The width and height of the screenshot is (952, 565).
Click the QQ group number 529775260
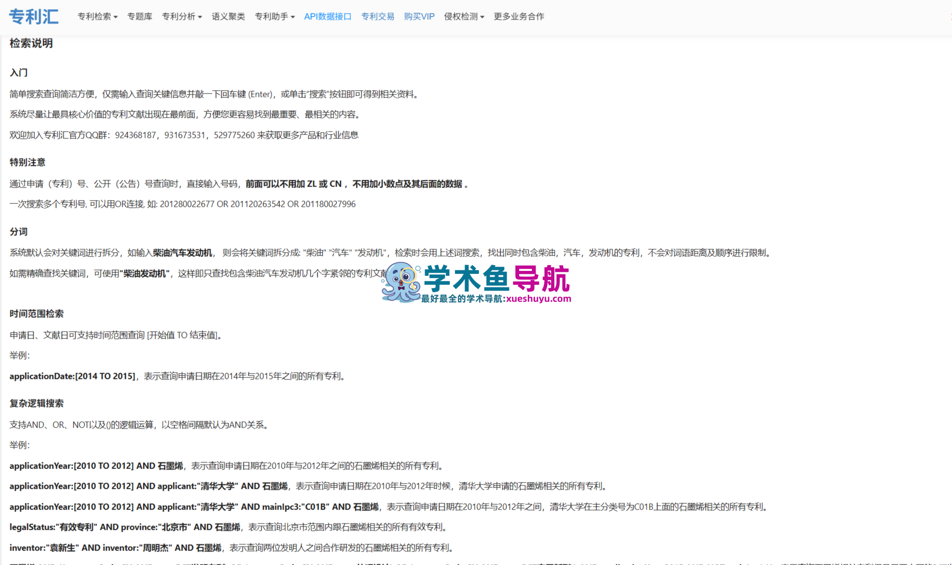pyautogui.click(x=234, y=135)
